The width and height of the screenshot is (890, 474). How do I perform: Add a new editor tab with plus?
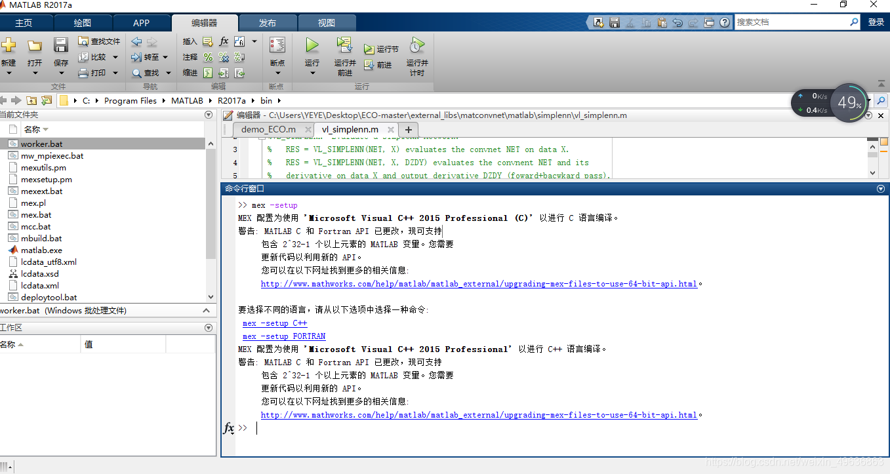[408, 129]
